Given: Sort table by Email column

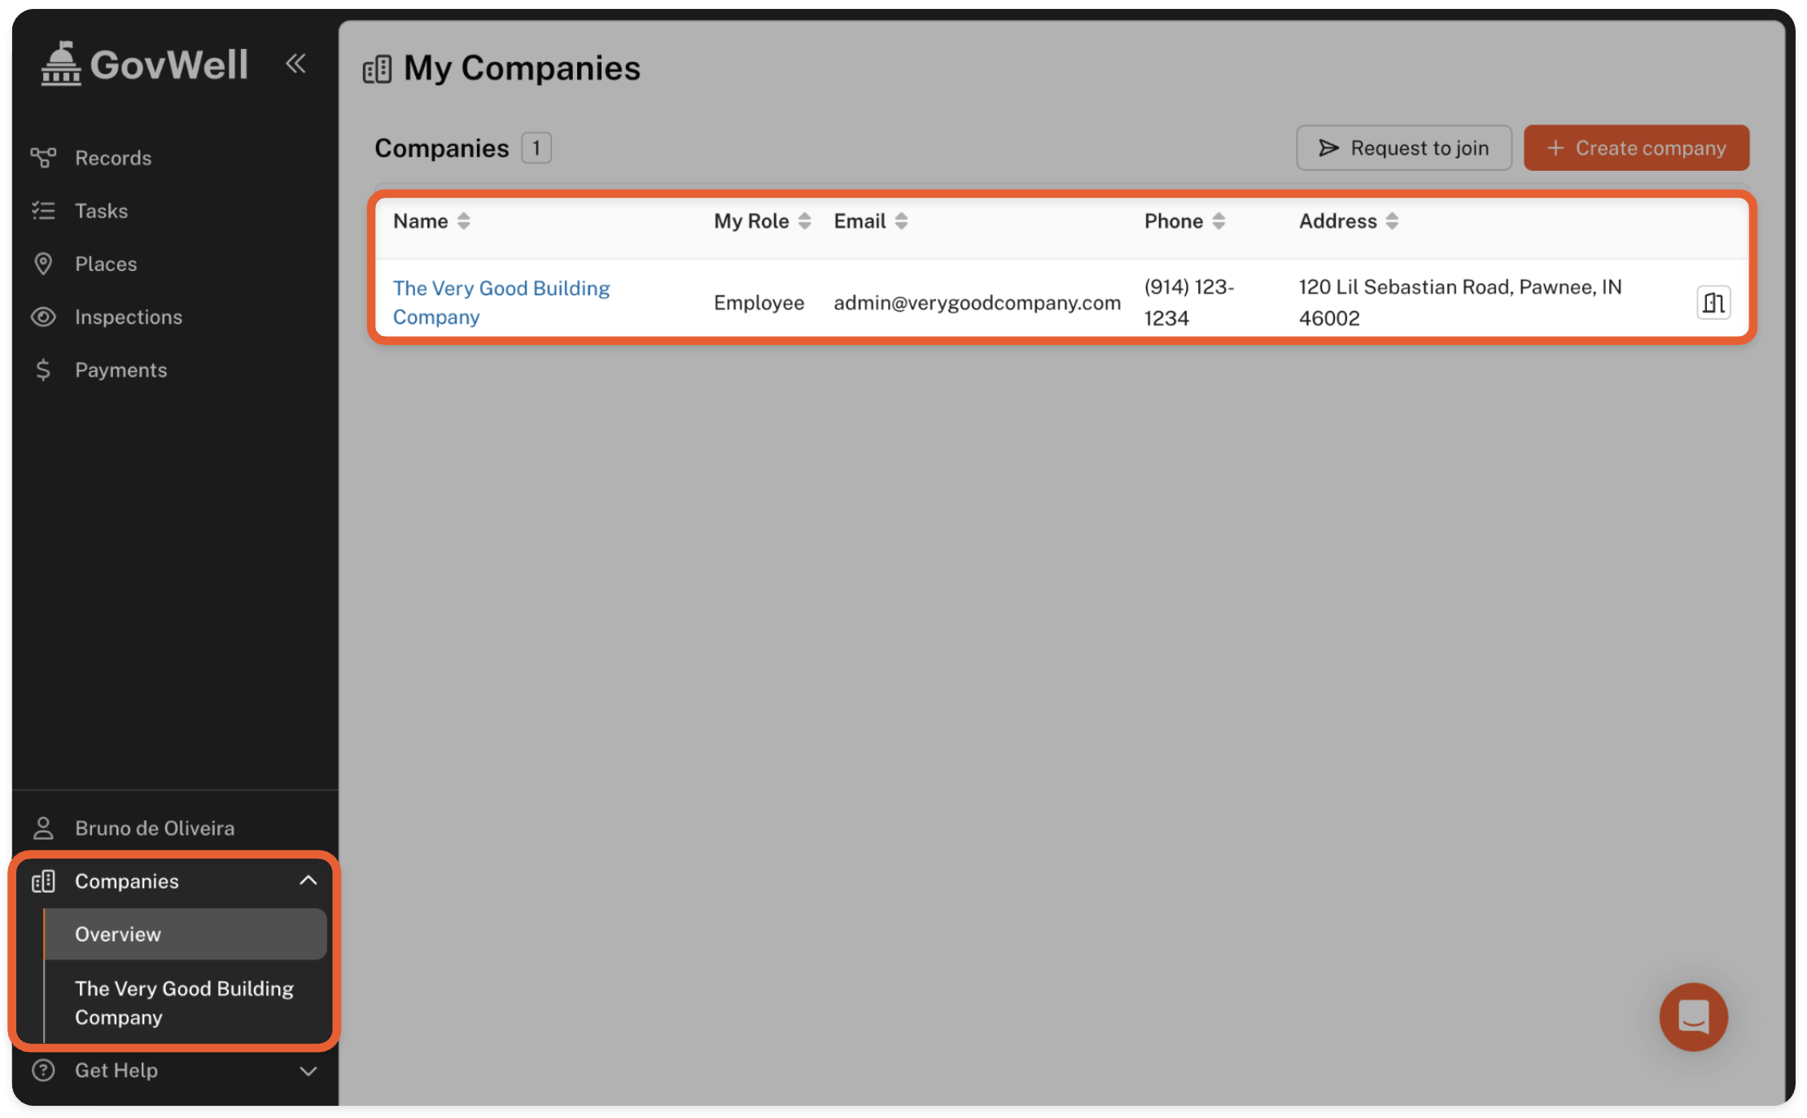Looking at the screenshot, I should point(901,221).
